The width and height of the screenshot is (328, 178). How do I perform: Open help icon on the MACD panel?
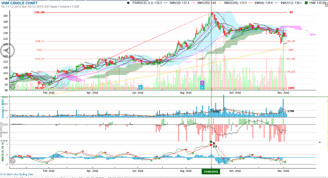(x=13, y=161)
